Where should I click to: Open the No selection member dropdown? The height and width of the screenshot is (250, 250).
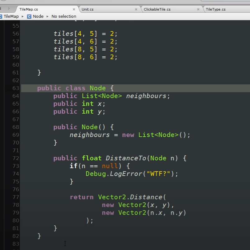[x=64, y=16]
